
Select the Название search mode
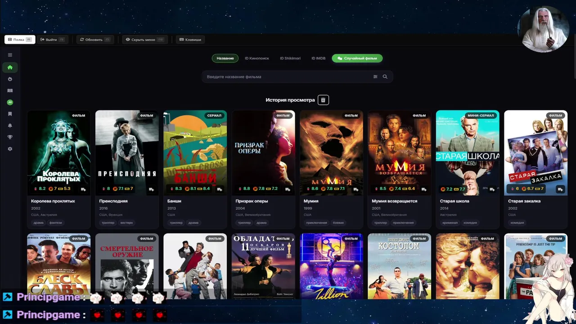pos(225,58)
